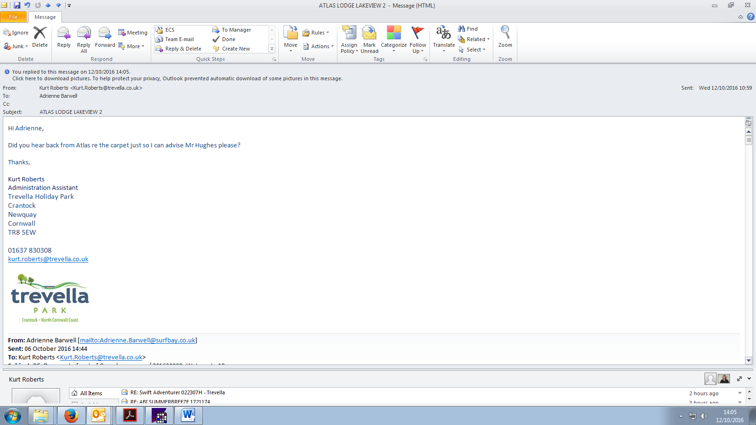Delete this message
756x425 pixels.
40,37
